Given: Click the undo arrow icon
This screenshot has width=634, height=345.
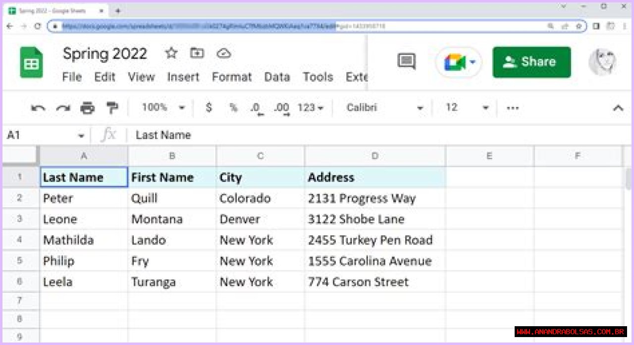Looking at the screenshot, I should click(38, 108).
